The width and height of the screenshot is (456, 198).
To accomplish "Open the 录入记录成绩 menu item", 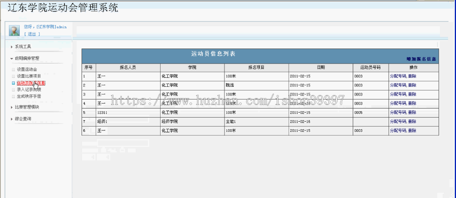I will coord(29,89).
